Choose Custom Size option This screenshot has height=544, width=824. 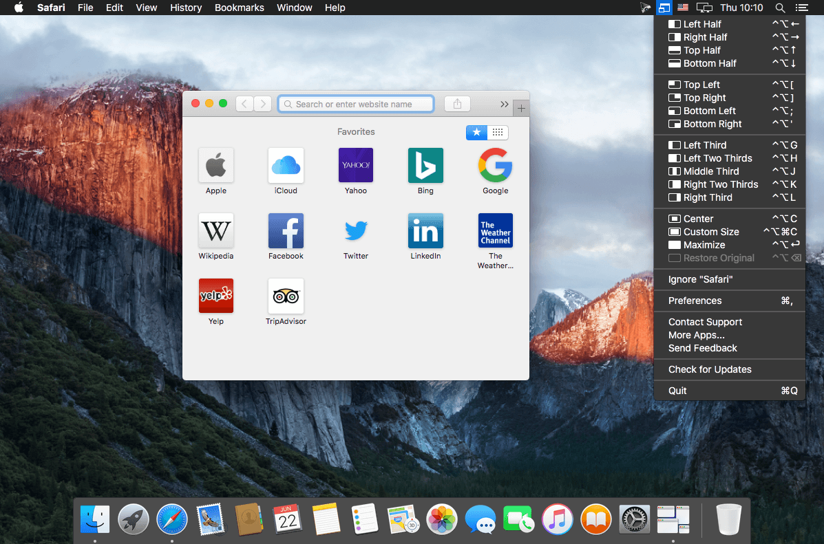[730, 232]
